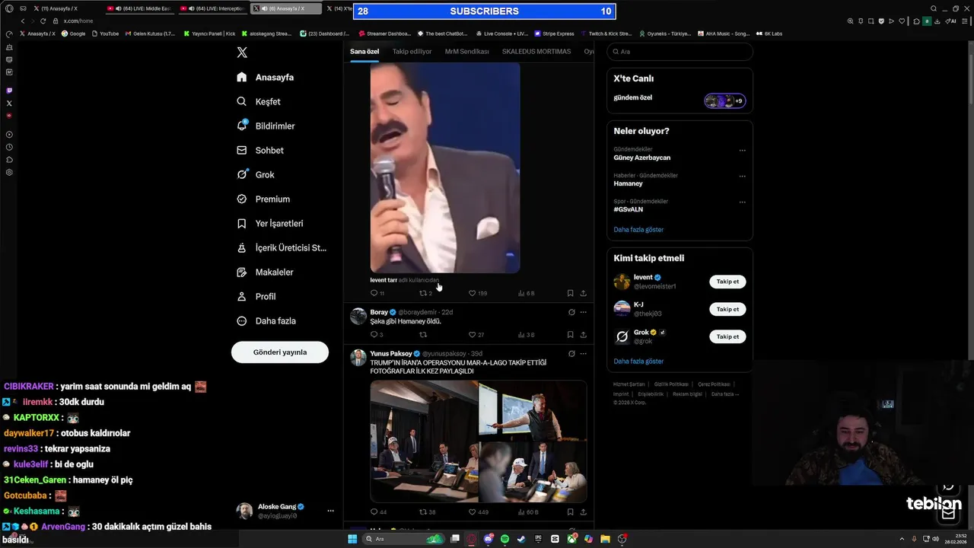Image resolution: width=974 pixels, height=548 pixels.
Task: Open Bildirimler notifications
Action: pyautogui.click(x=266, y=126)
